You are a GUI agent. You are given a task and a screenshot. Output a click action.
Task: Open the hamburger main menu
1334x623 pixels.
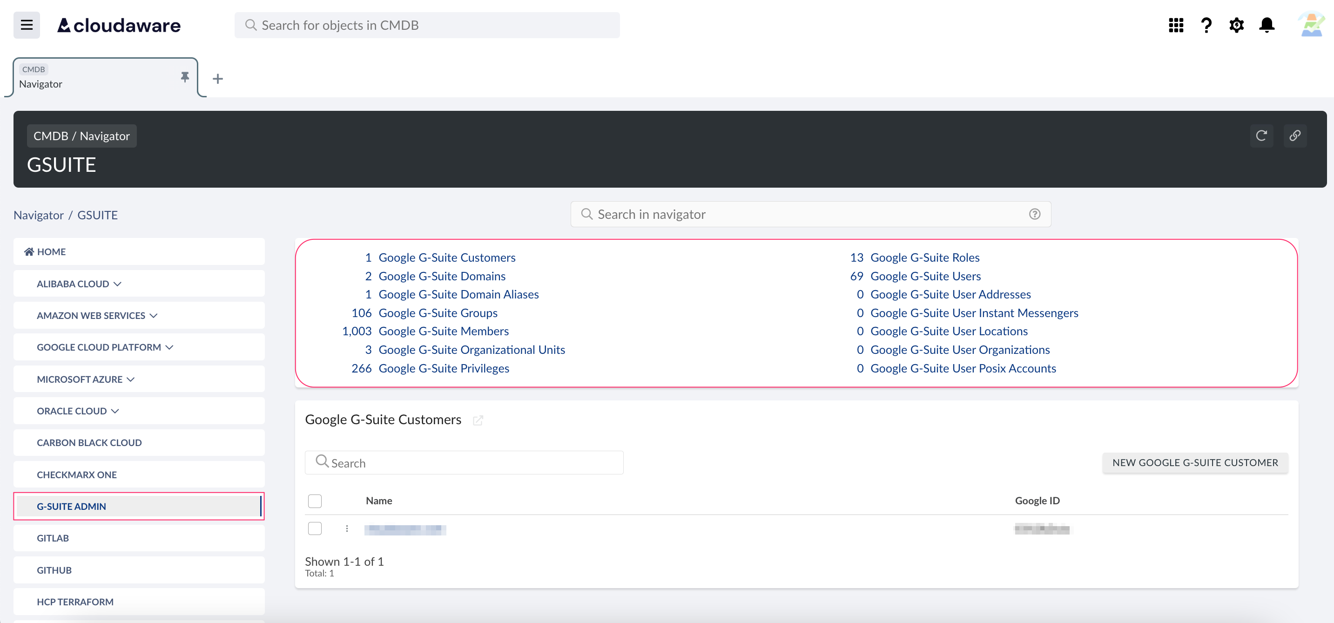click(27, 25)
